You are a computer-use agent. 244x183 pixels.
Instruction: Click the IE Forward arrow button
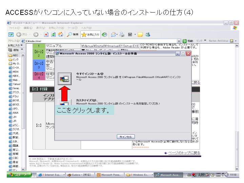coord(36,34)
